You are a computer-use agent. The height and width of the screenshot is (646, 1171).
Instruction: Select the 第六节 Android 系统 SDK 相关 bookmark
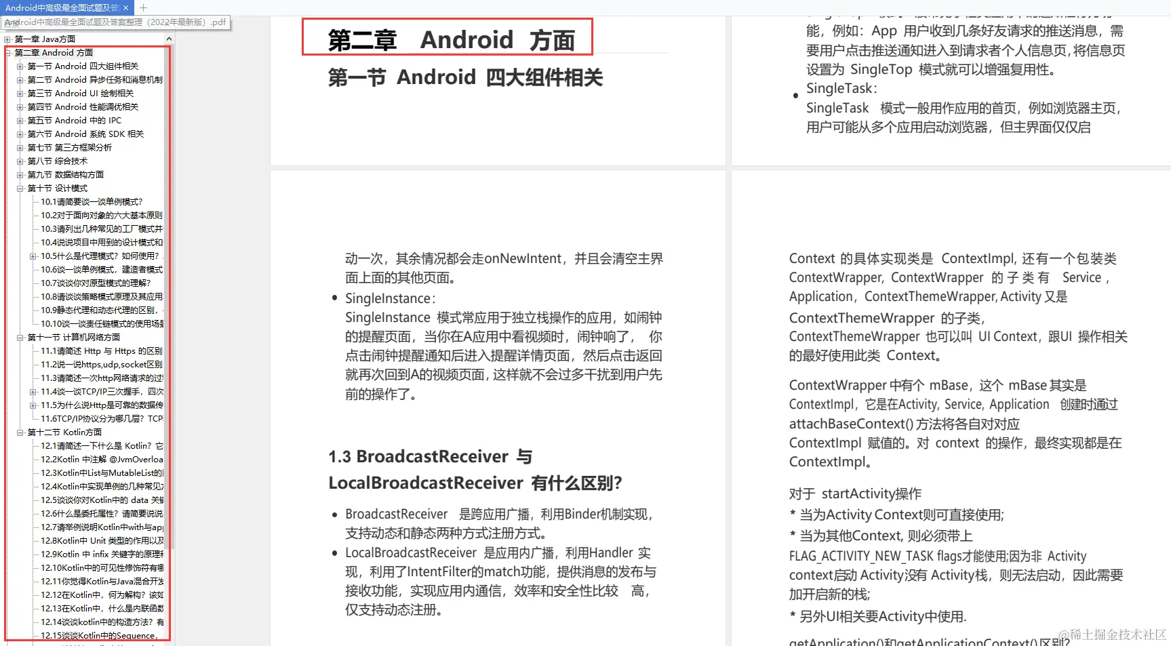tap(86, 134)
